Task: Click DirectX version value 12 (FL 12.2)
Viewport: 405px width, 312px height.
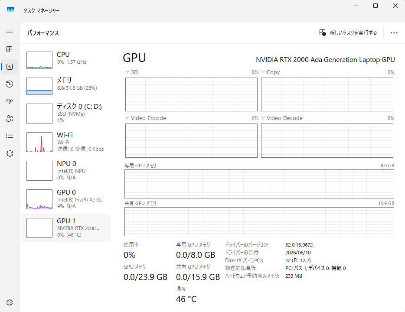Action: click(x=298, y=260)
